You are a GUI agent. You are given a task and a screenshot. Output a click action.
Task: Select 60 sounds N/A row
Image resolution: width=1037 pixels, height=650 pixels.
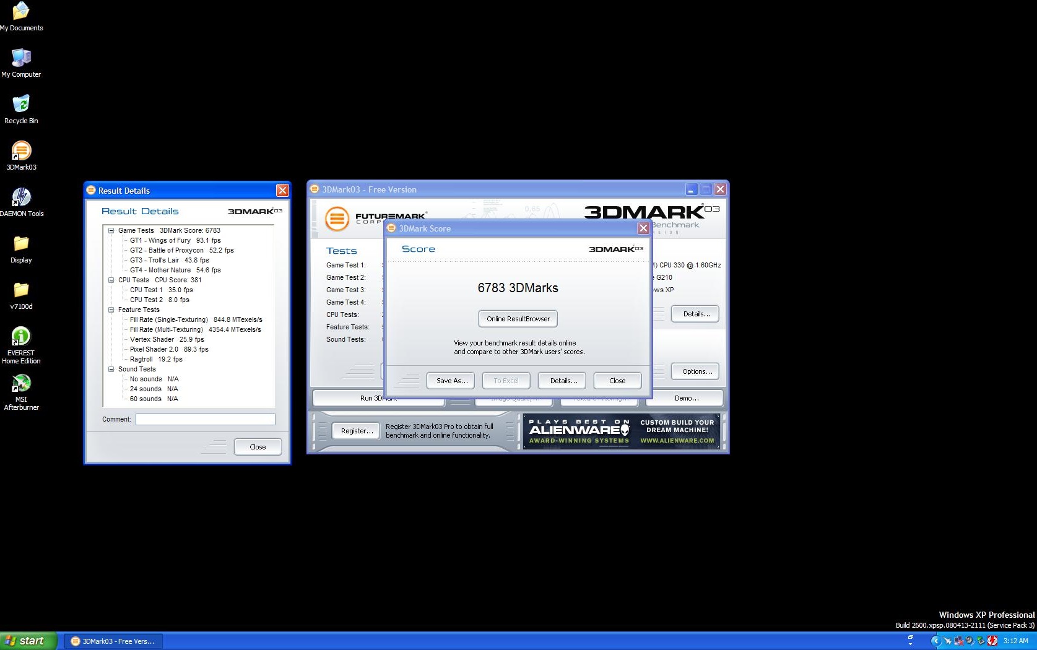click(x=154, y=399)
